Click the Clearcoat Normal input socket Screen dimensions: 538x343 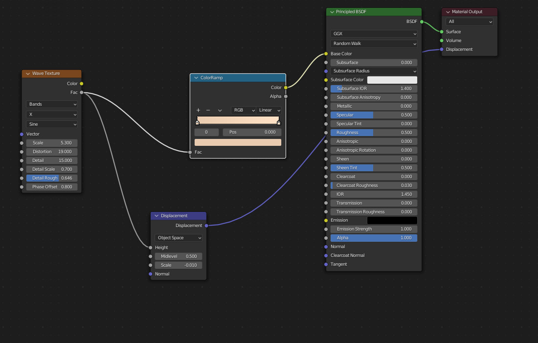pyautogui.click(x=326, y=255)
